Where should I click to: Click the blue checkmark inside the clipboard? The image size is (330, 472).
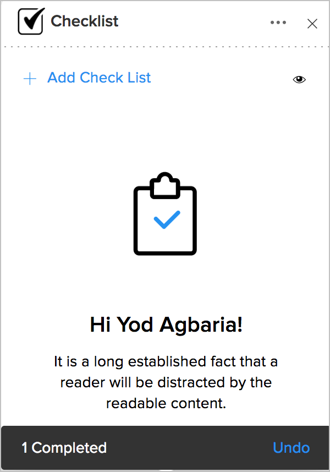tap(167, 219)
